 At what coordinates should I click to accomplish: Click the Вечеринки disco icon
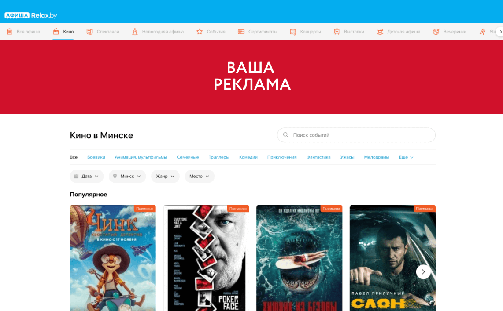(436, 32)
